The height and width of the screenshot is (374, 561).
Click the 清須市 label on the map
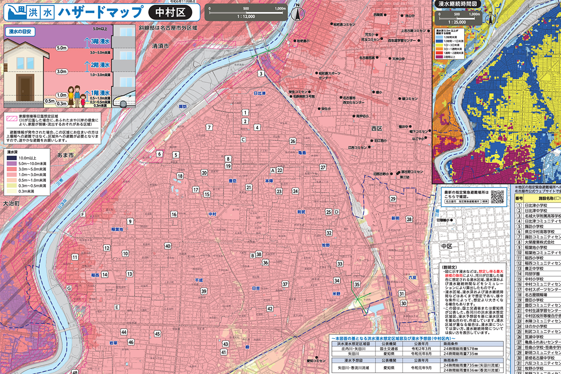160,47
